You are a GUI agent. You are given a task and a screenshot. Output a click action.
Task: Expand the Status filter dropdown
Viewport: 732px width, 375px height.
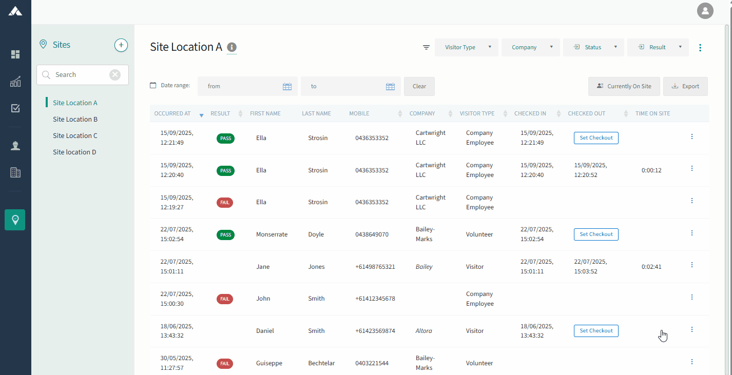pos(593,47)
